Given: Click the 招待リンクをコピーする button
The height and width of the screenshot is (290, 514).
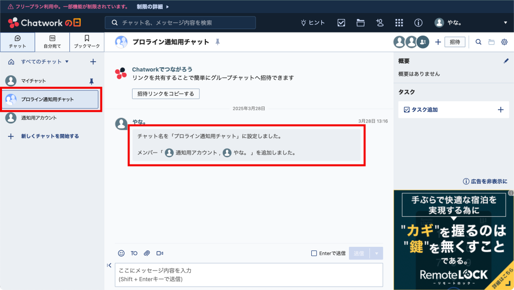Looking at the screenshot, I should click(x=166, y=93).
